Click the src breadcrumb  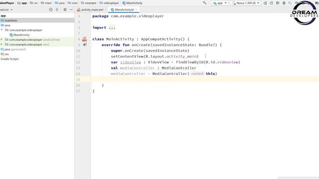tap(34, 3)
